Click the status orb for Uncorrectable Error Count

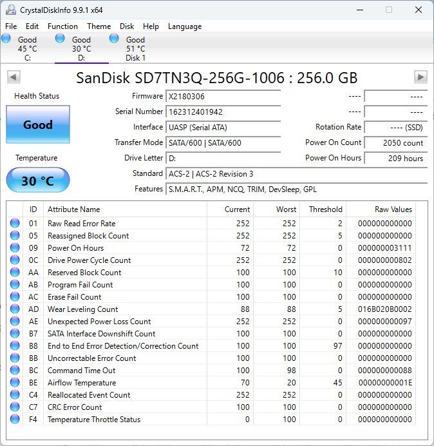tap(15, 358)
